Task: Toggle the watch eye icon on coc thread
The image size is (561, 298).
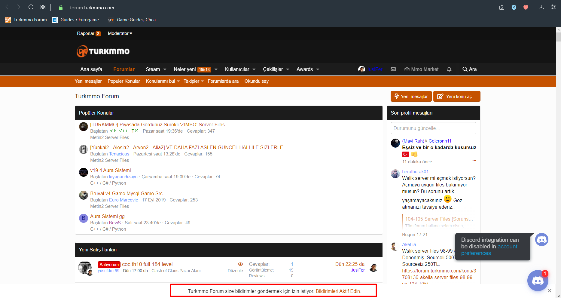Action: coord(240,264)
